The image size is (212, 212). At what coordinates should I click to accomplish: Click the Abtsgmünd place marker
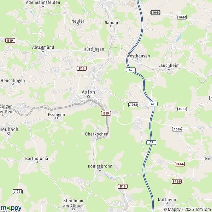coord(43,51)
